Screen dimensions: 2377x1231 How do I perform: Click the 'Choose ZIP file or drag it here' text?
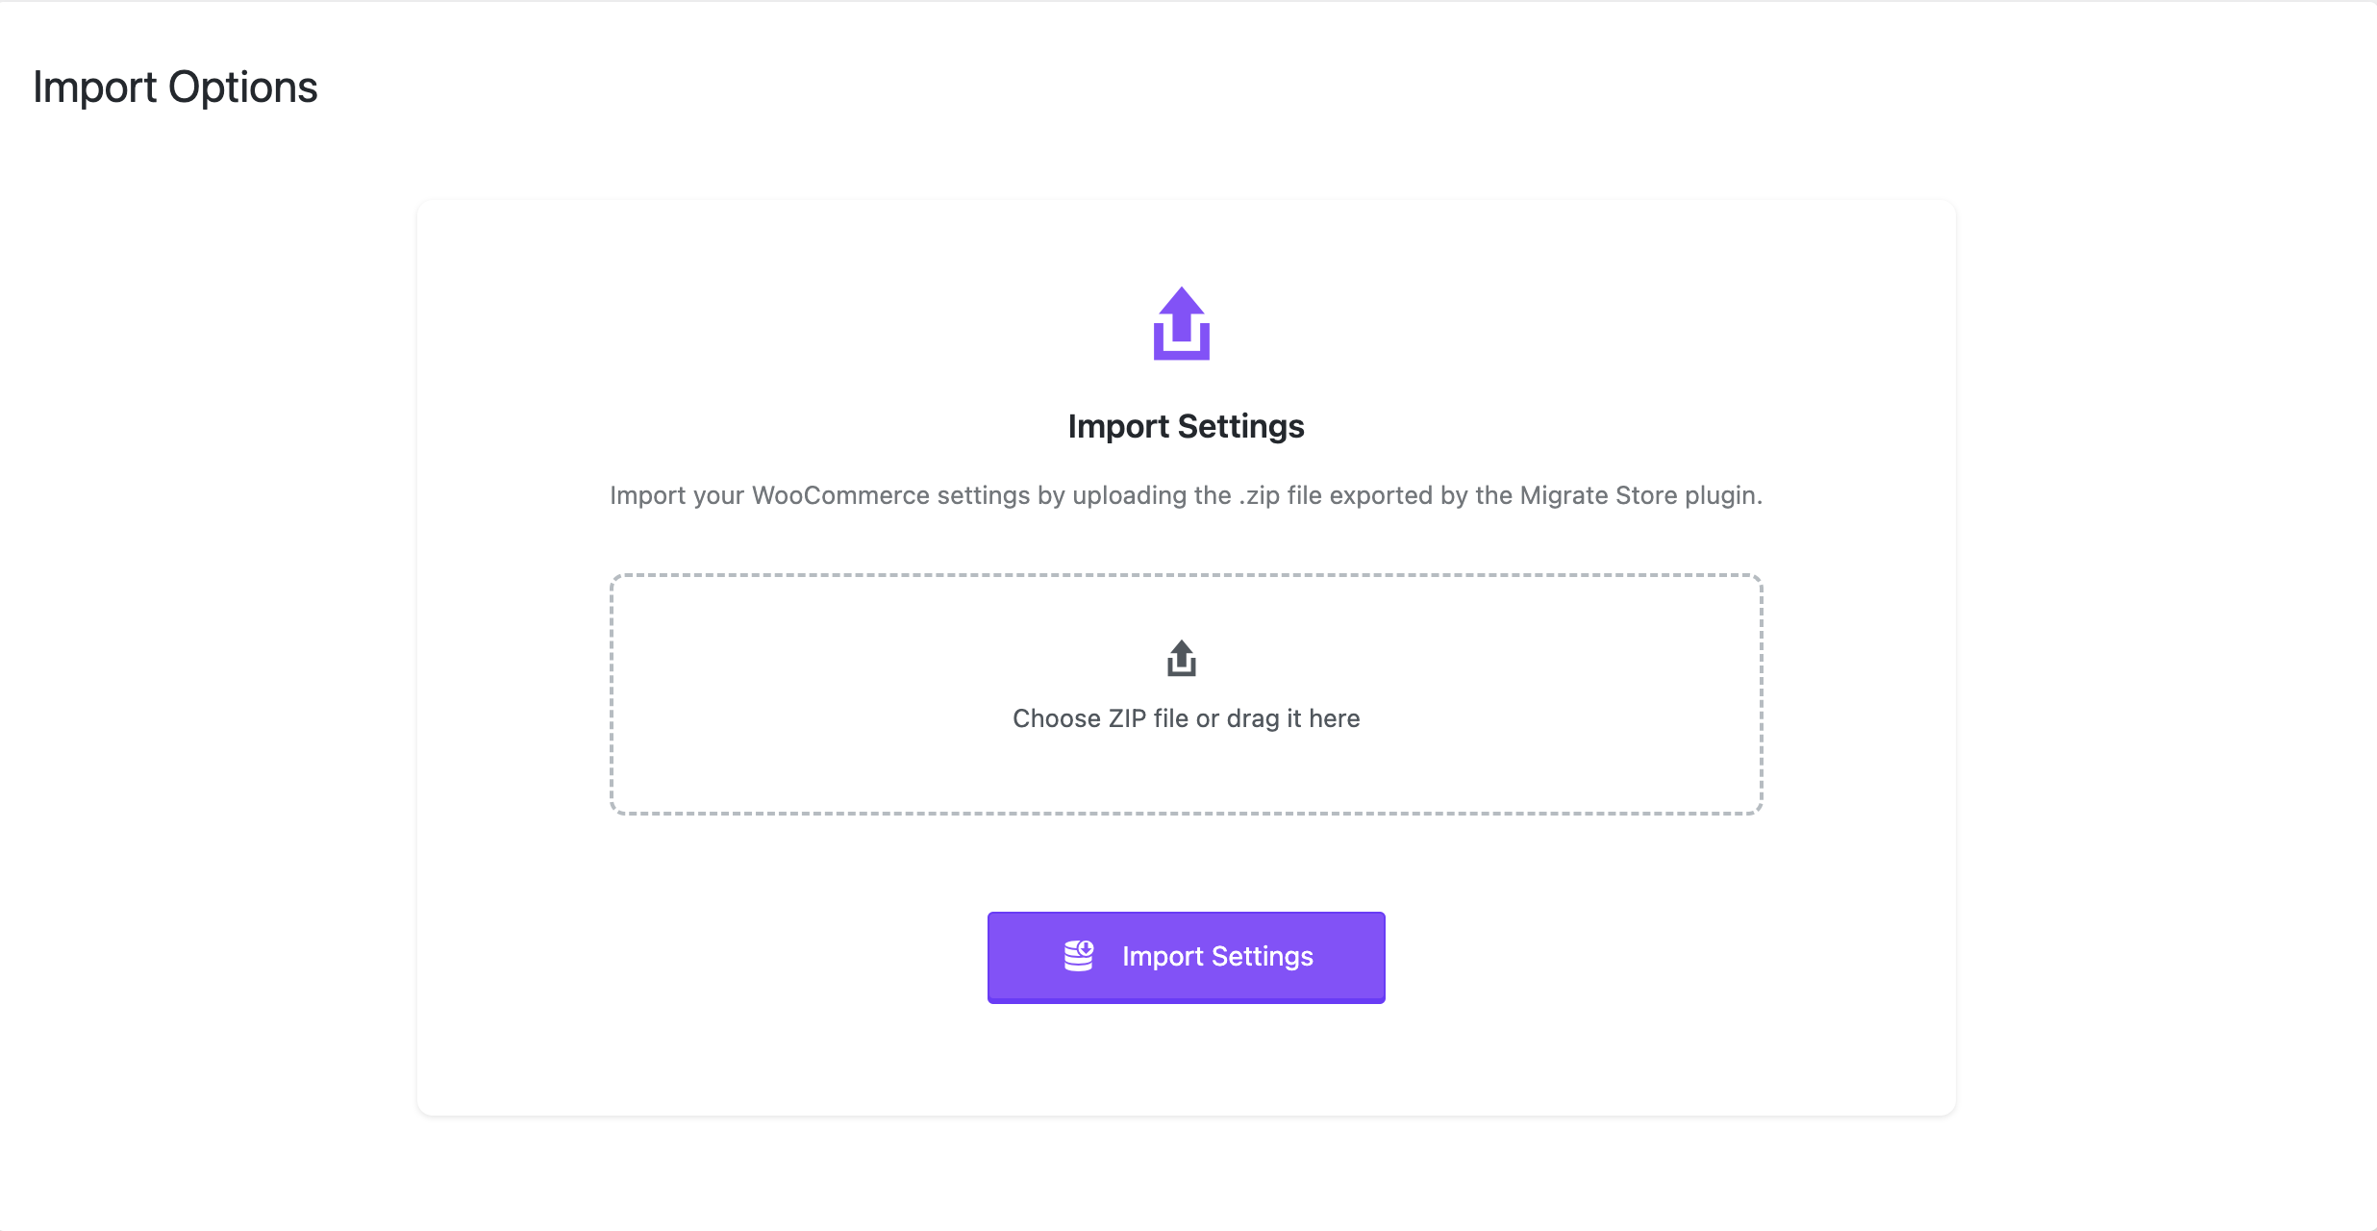pos(1186,718)
